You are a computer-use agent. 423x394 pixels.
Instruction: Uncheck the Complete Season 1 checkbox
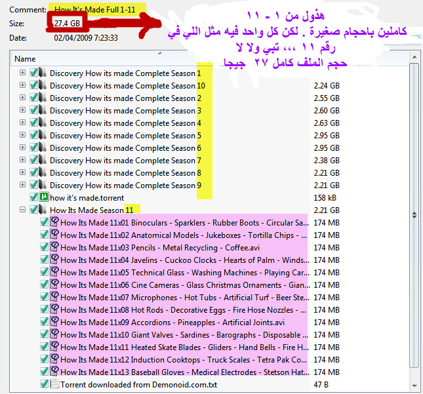pos(33,73)
